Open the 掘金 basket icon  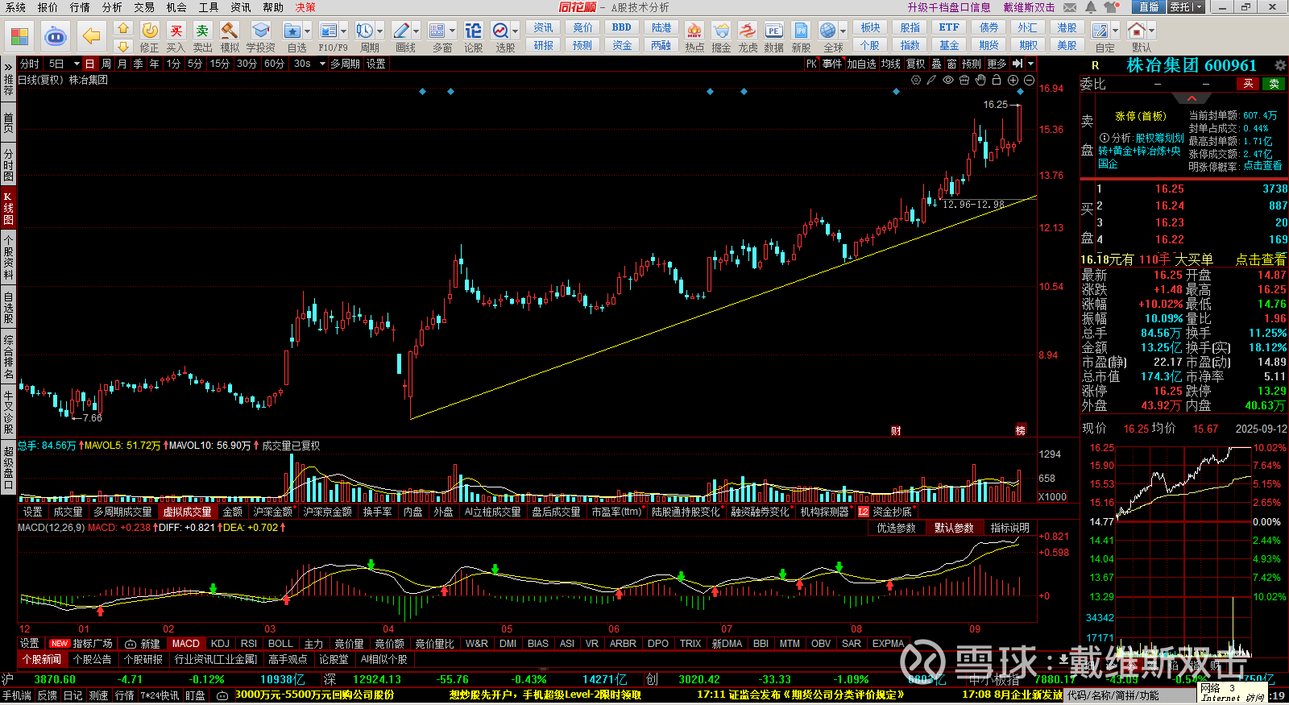[x=721, y=31]
